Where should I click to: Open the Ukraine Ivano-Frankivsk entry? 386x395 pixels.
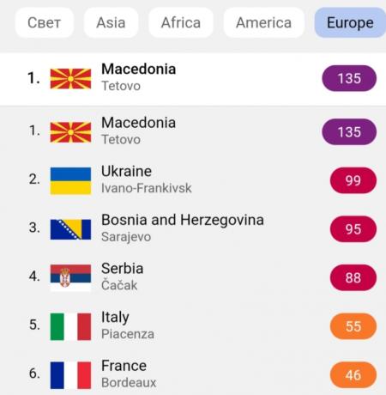click(193, 180)
